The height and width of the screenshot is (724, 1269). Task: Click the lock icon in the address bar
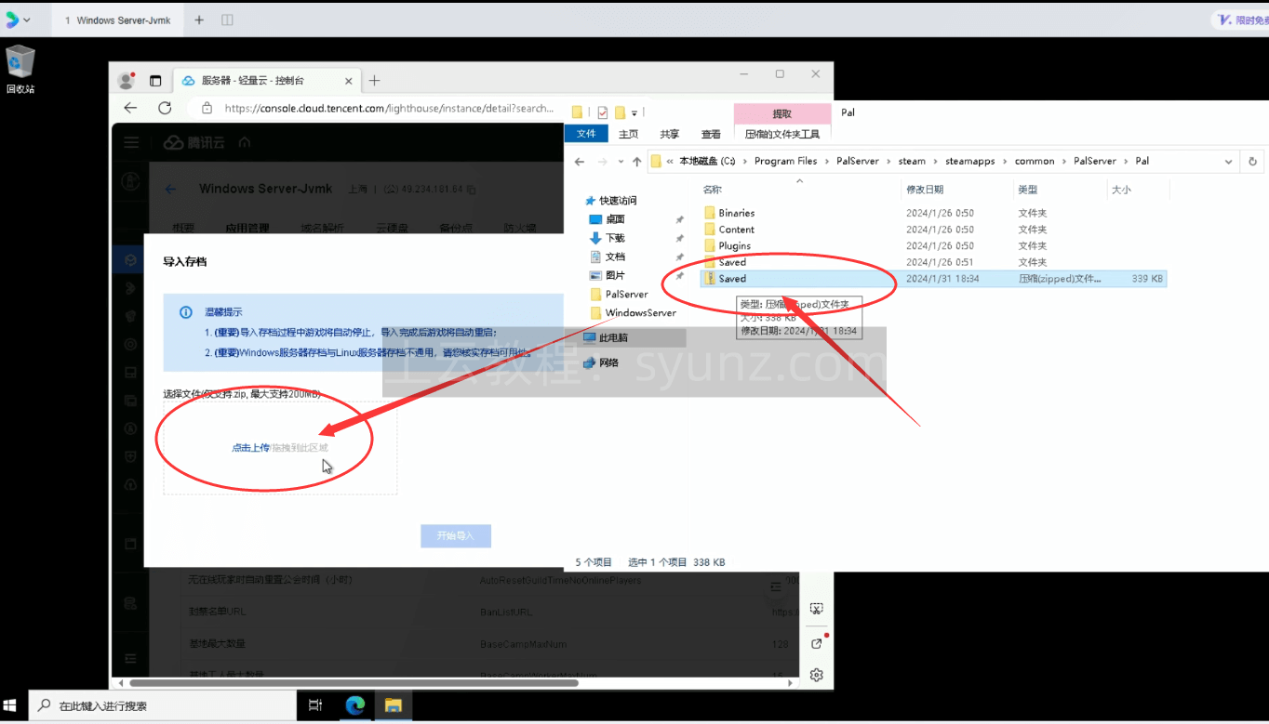207,108
